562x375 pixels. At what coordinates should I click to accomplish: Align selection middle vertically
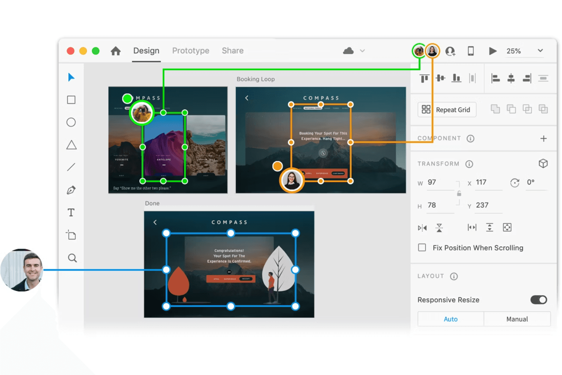click(440, 78)
